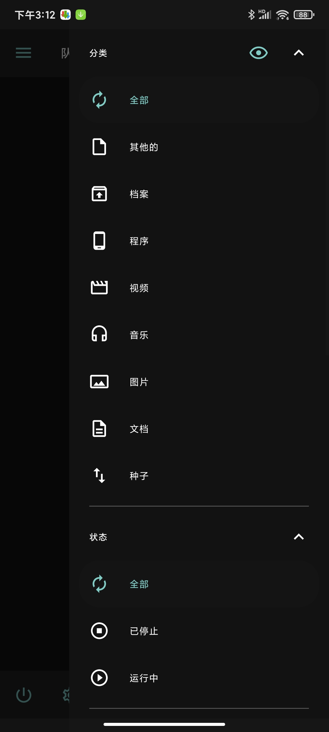329x732 pixels.
Task: Click the clapperboard icon for 视频
Action: tap(99, 287)
